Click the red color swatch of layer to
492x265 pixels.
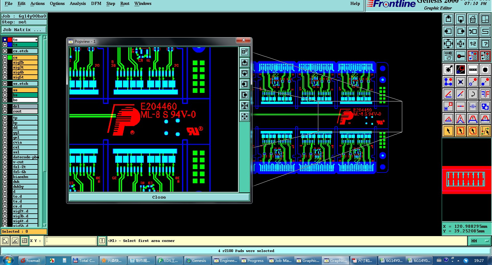pyautogui.click(x=10, y=40)
